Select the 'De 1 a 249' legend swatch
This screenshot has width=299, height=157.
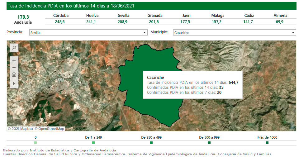(x=93, y=143)
